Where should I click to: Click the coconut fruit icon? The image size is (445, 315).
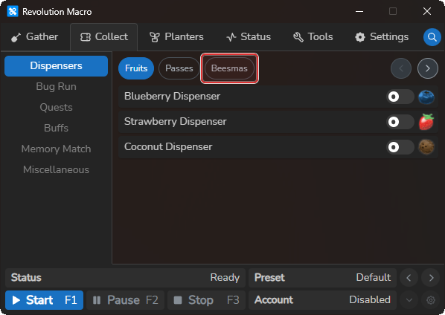click(x=426, y=147)
